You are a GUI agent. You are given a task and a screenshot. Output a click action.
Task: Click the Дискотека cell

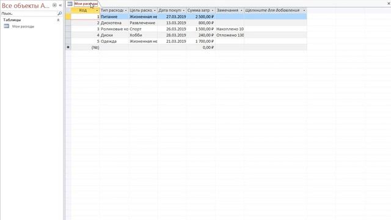tap(114, 23)
